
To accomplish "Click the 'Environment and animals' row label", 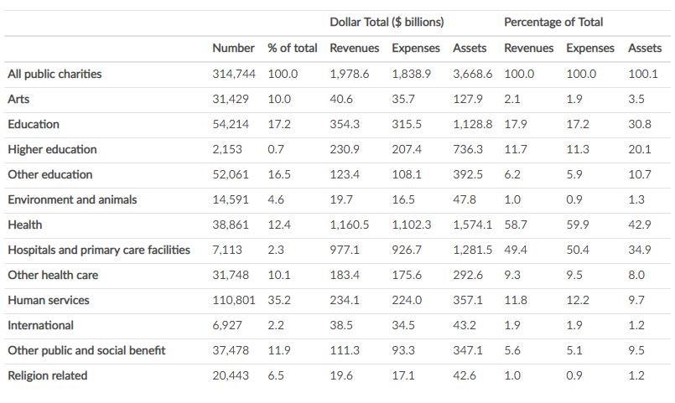I will point(72,199).
